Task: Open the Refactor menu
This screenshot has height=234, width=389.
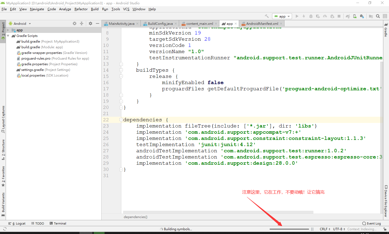Action: coord(81,9)
